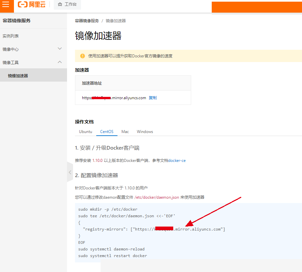Select 镜像中心 sidebar item

11,49
